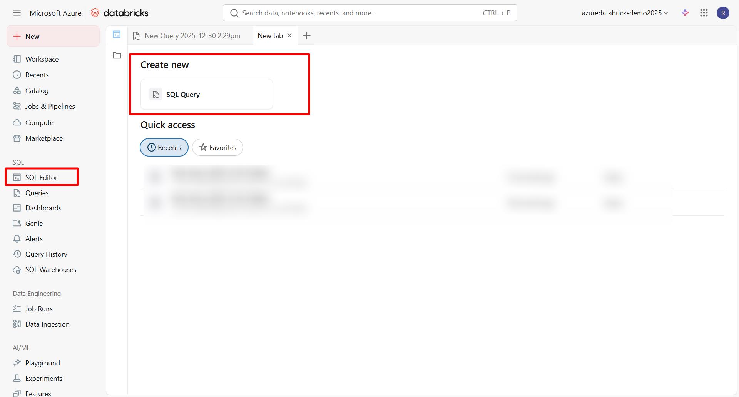Click the Microsoft Azure label
Viewport: 739px width, 397px height.
tap(55, 13)
